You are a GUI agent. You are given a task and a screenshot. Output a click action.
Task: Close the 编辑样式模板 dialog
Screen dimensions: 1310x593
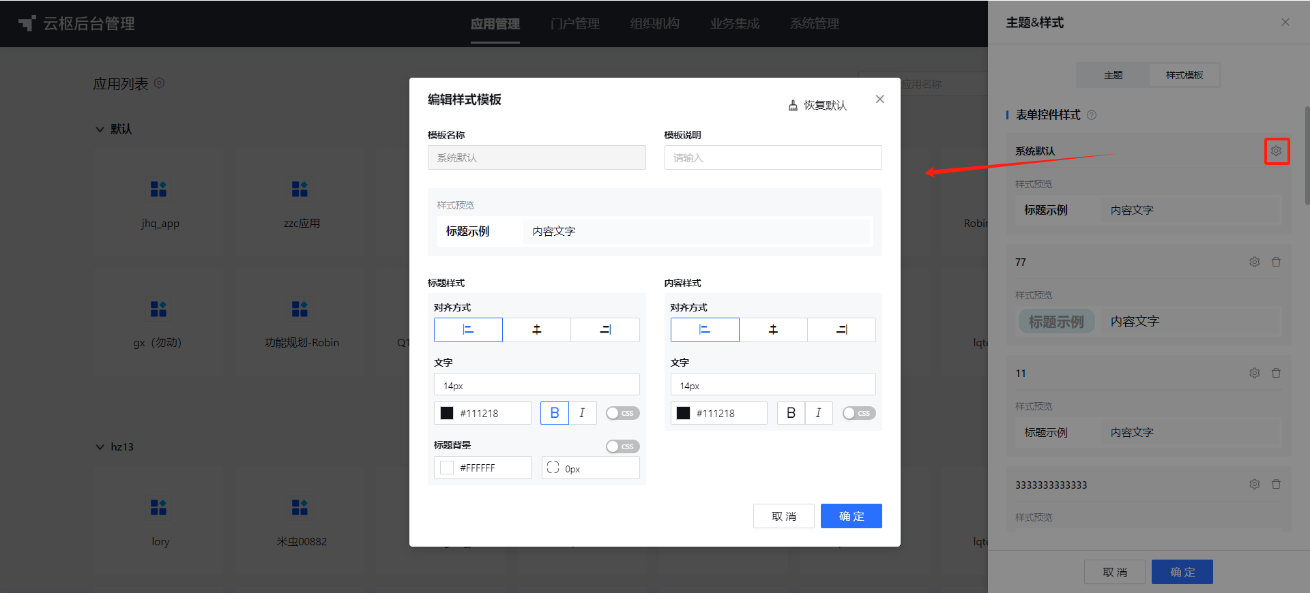880,100
